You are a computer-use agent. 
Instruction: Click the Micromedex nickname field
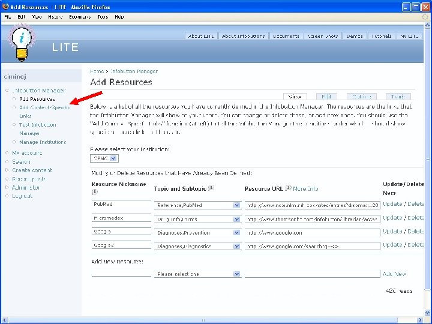point(121,218)
